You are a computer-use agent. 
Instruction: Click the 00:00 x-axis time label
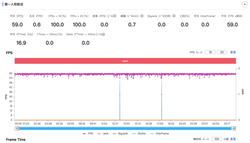click(18, 124)
